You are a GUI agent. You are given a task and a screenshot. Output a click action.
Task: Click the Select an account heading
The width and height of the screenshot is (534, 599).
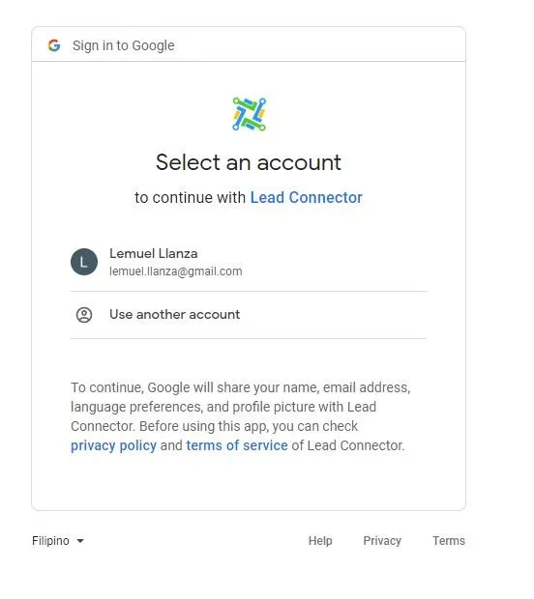249,162
